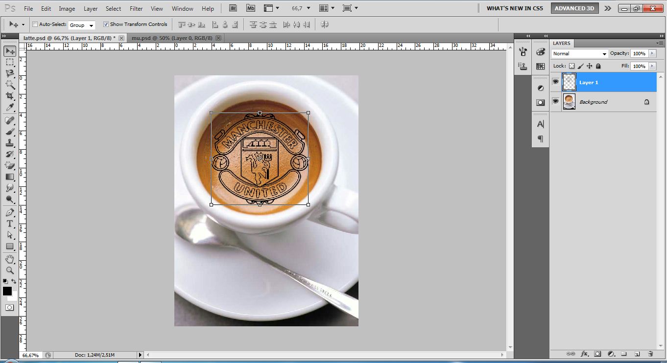This screenshot has width=667, height=363.
Task: Show more workspaces double-arrow button
Action: click(607, 8)
